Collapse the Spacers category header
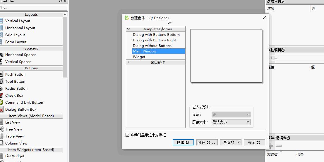This screenshot has height=162, width=324. tap(31, 48)
